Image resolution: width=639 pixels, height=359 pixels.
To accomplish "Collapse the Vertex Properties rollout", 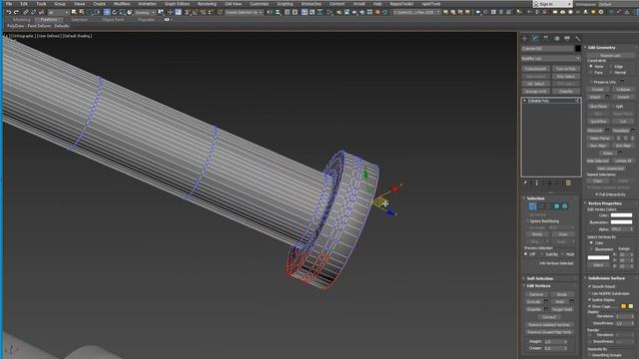I will click(x=605, y=203).
